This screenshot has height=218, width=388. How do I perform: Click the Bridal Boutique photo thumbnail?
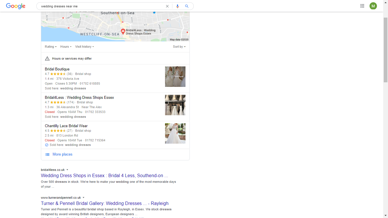pos(175,77)
